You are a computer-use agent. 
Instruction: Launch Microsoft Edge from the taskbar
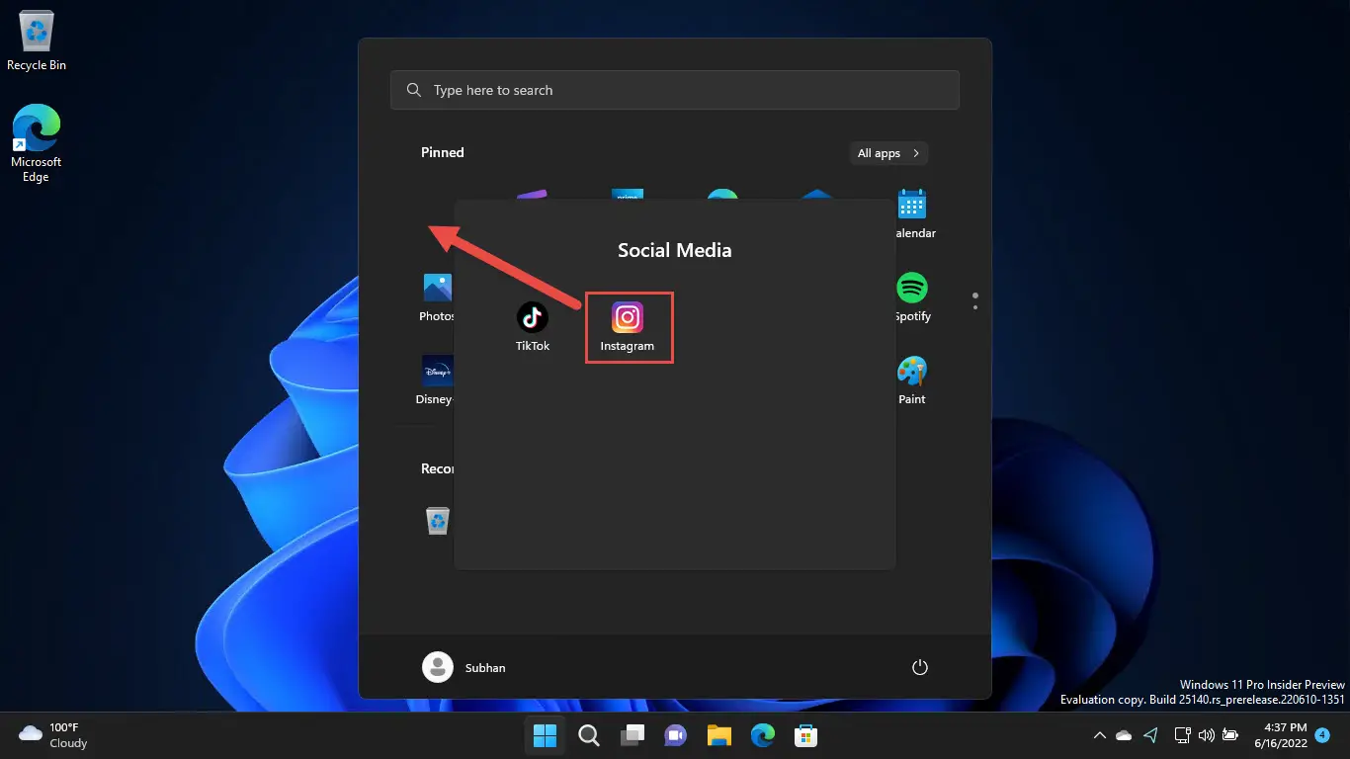(762, 735)
